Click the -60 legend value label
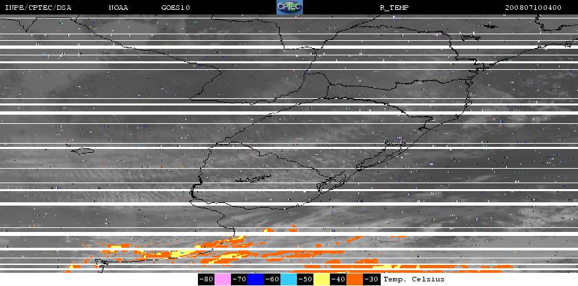 (272, 279)
